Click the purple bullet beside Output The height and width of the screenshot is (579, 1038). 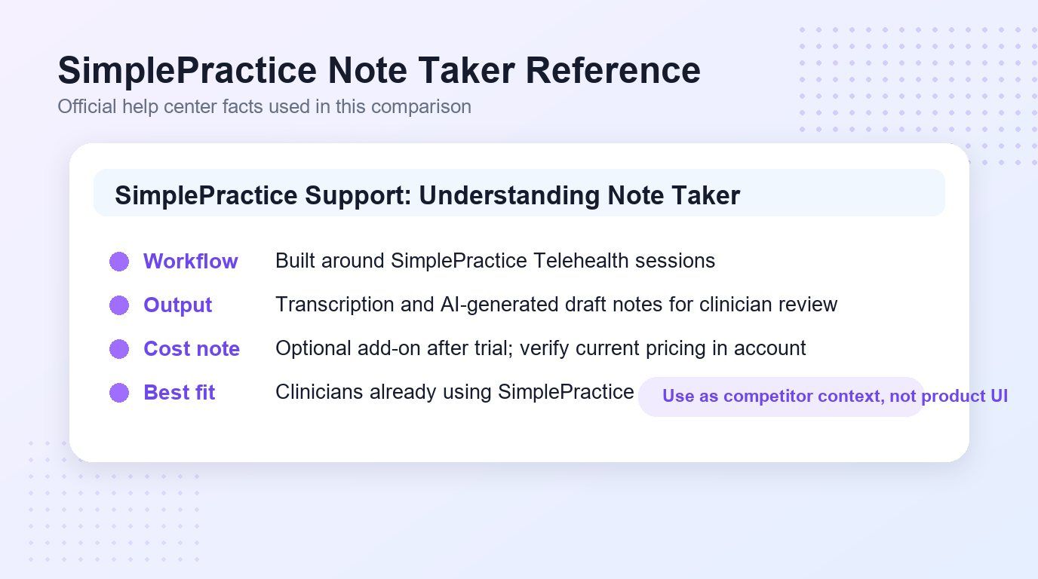point(119,305)
